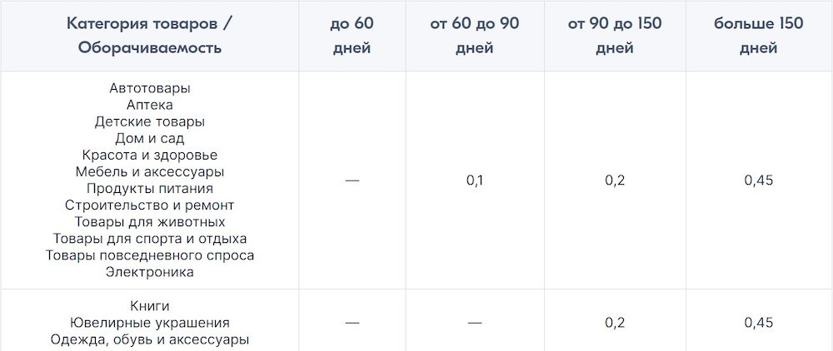Click the 'от 60 до 90 дней' header
The width and height of the screenshot is (833, 351).
point(475,36)
